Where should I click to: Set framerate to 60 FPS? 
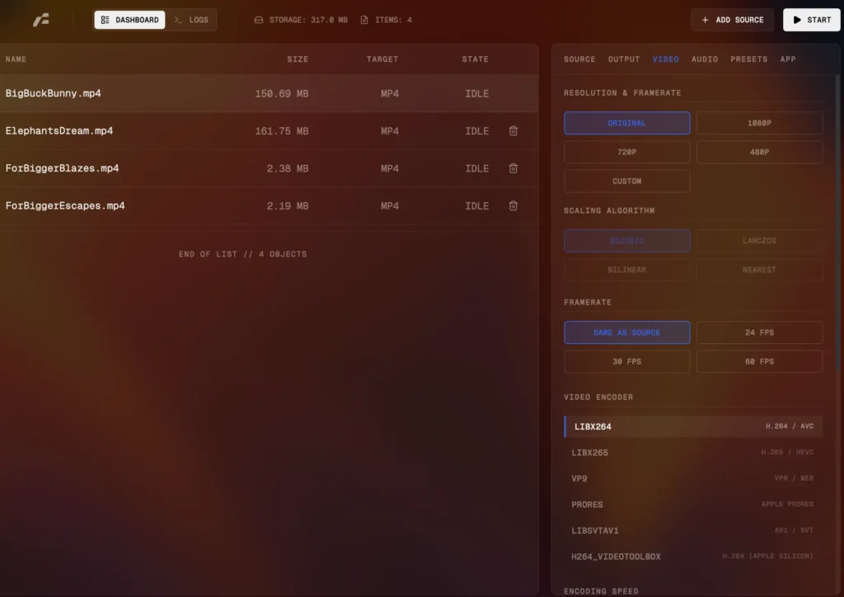(x=759, y=361)
